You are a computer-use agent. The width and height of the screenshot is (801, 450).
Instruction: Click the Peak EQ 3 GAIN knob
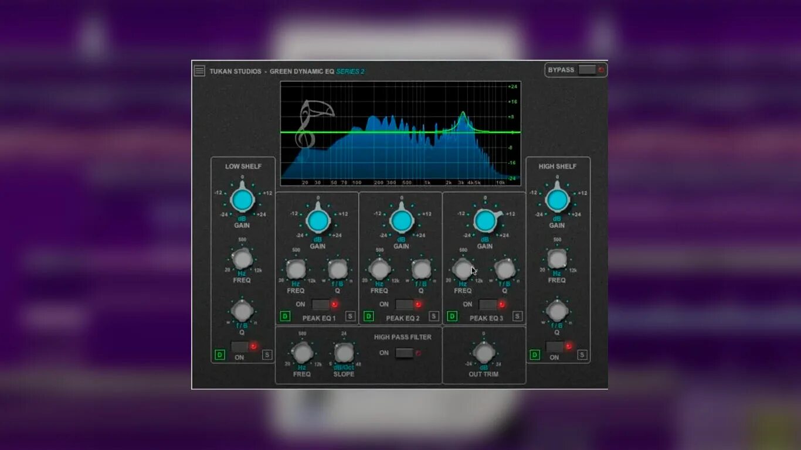click(x=485, y=221)
